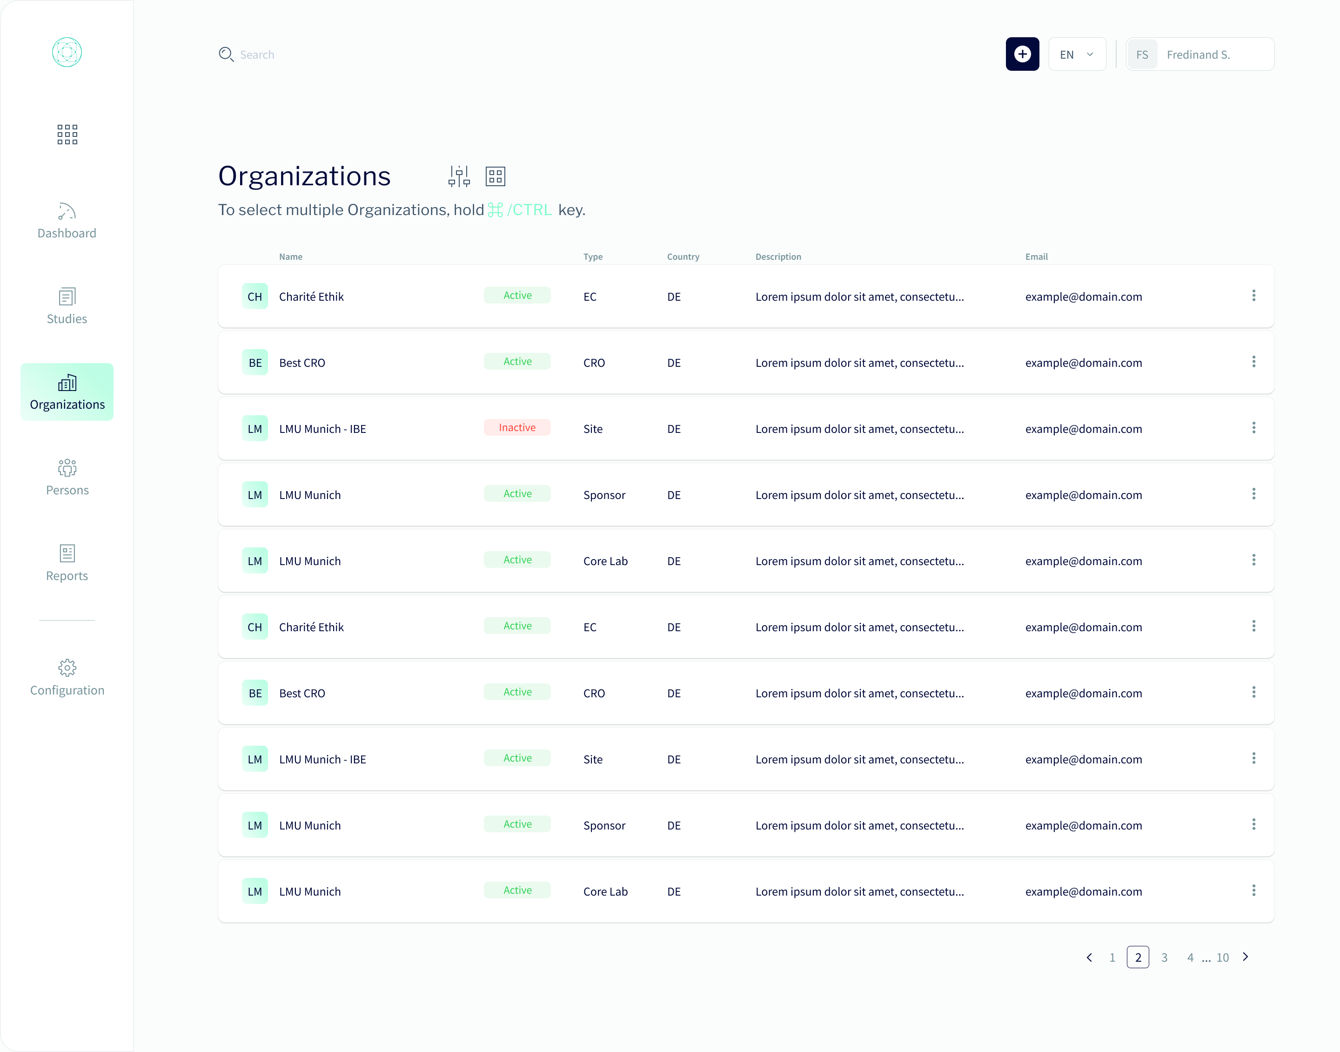Go to page 4 in pagination
Screen dimensions: 1340x1052
(1190, 958)
